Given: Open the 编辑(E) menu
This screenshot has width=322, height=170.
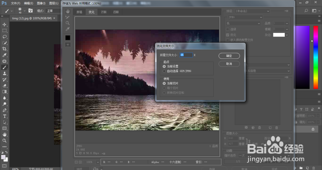Looking at the screenshot, I should [x=29, y=3].
